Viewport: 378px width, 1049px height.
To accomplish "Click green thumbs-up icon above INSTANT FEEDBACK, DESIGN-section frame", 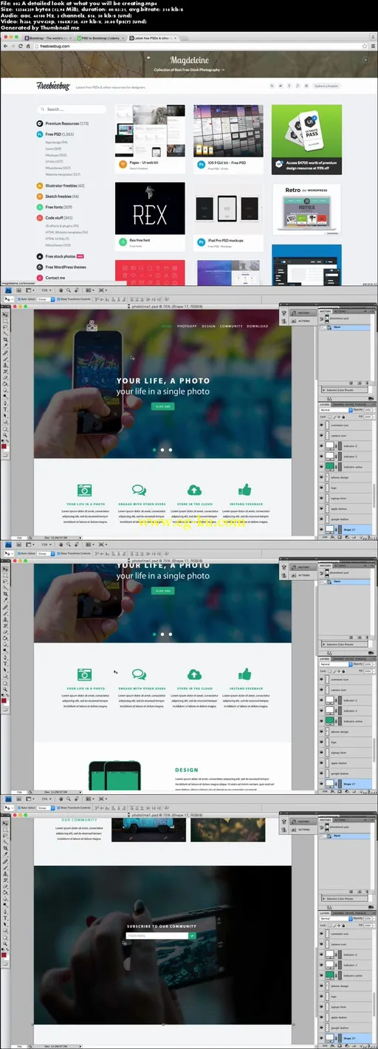I will [245, 674].
